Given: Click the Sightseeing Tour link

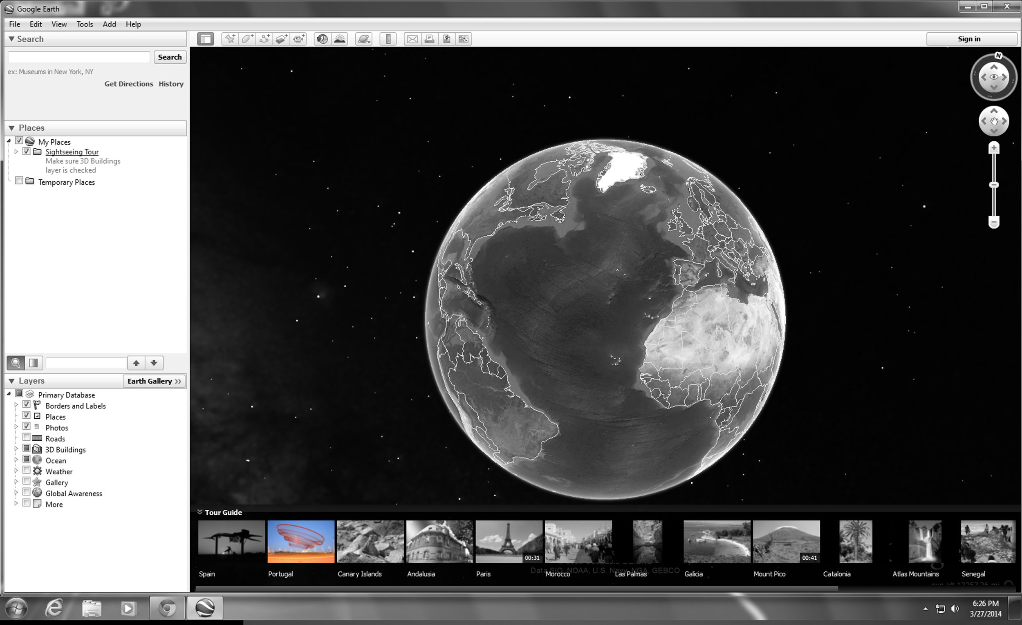Looking at the screenshot, I should [72, 152].
